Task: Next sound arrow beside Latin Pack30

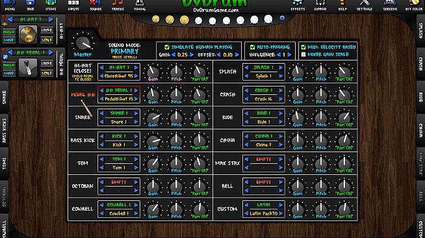Action: [x=281, y=213]
